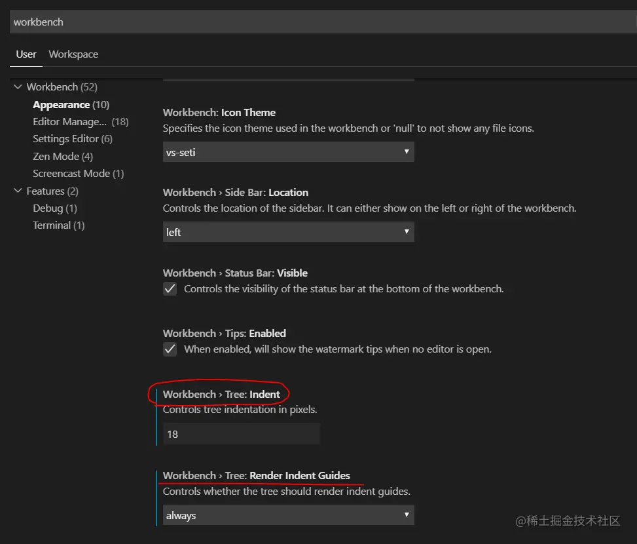Screen dimensions: 637x544
Task: Open Terminal (1) under Features
Action: click(59, 225)
